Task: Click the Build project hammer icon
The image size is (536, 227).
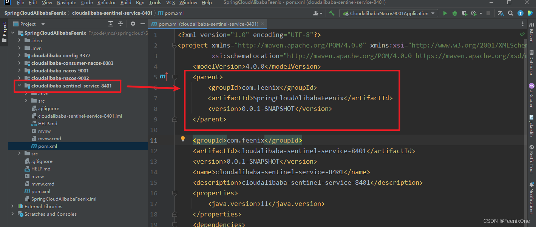Action: [332, 13]
